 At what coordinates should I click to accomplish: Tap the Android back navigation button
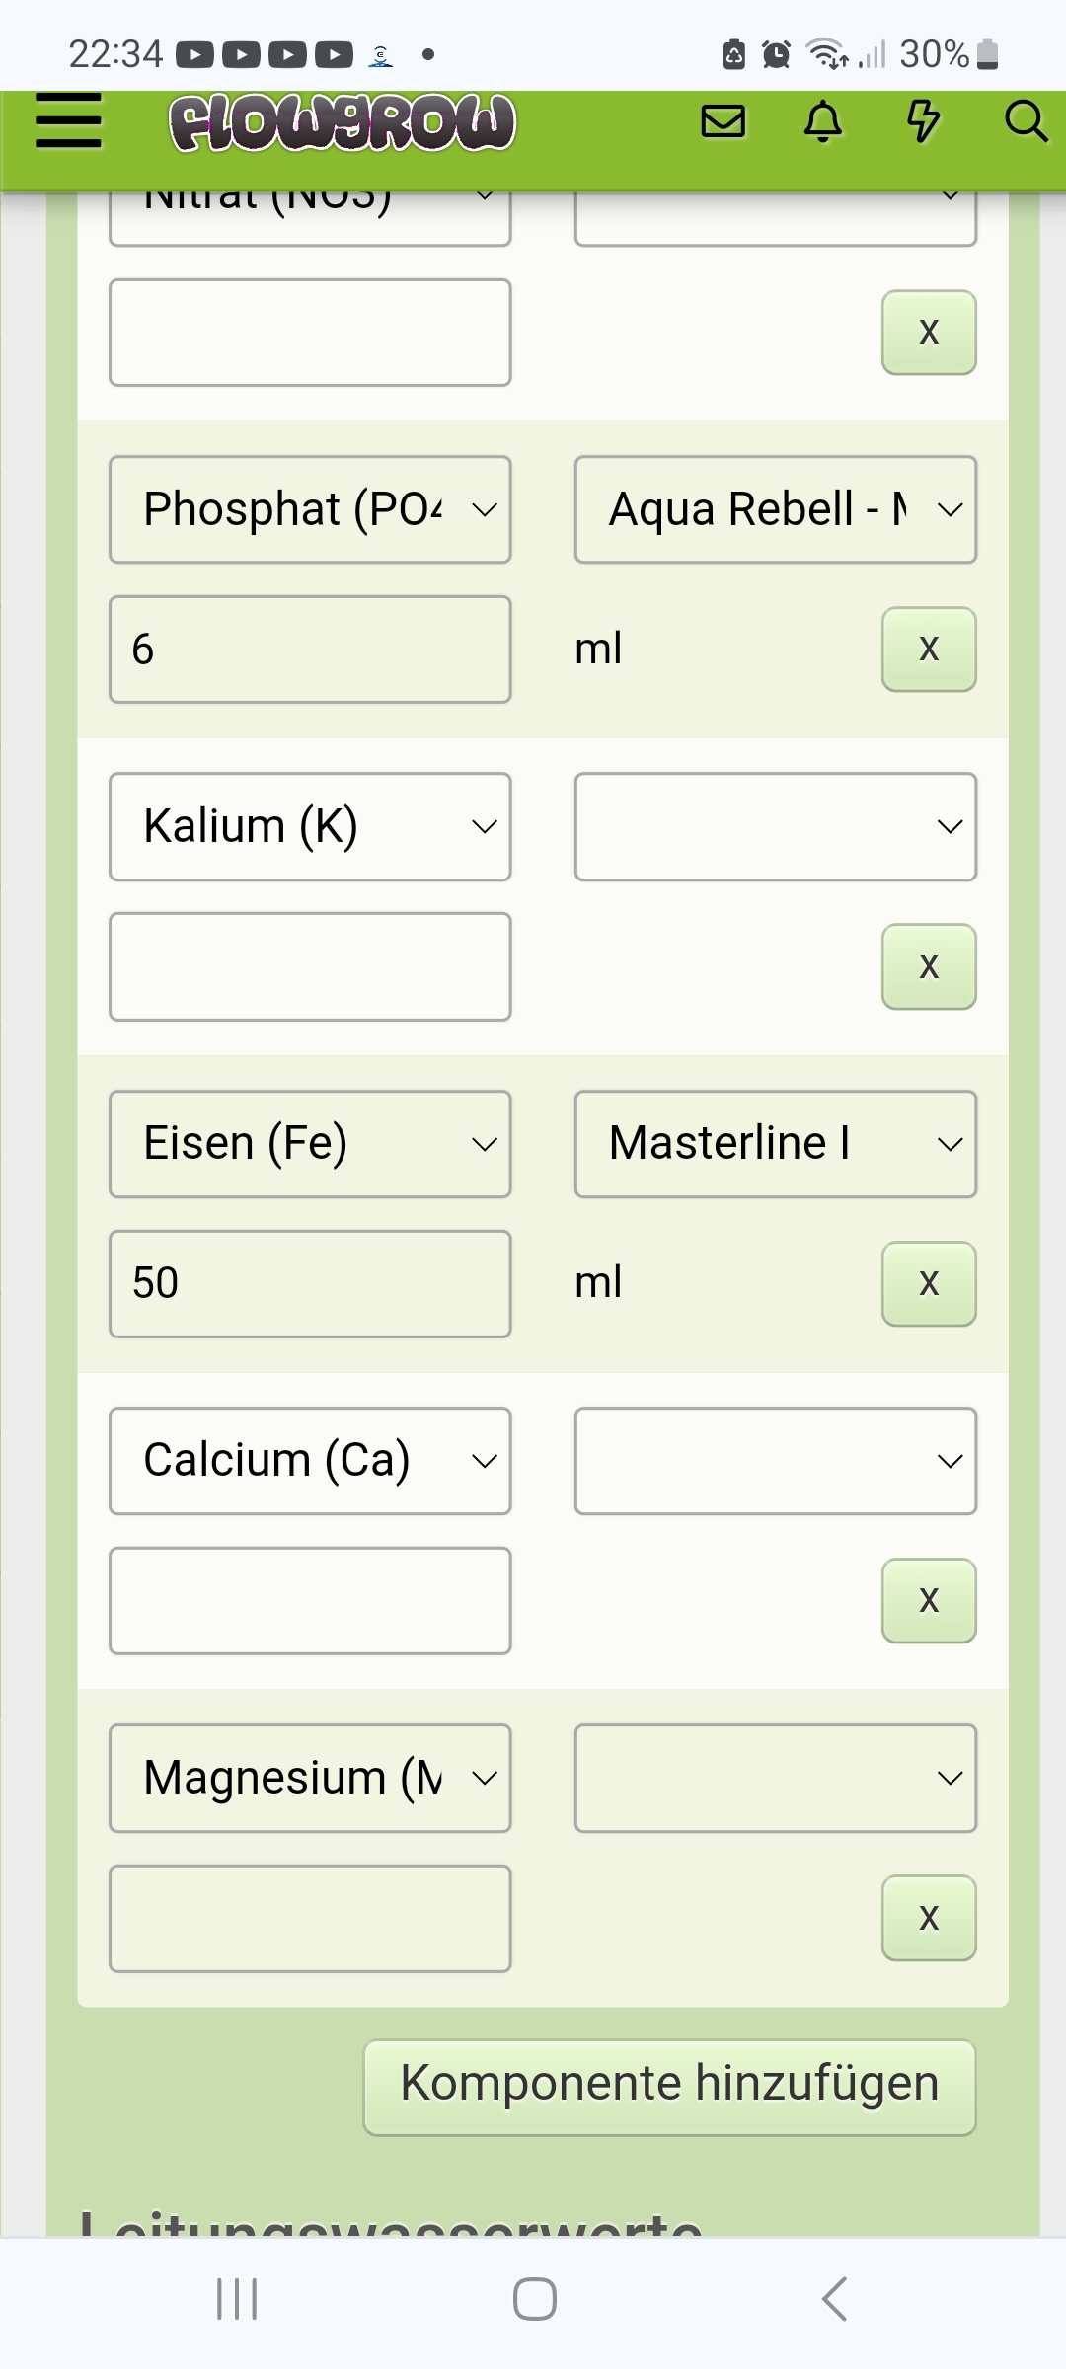click(834, 2299)
